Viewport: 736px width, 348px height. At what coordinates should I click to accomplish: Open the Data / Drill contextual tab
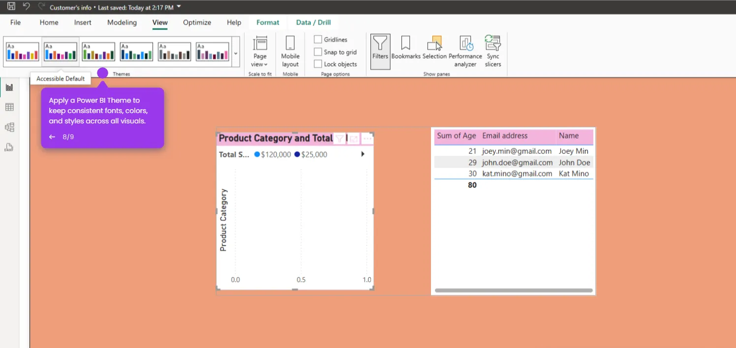click(x=313, y=23)
